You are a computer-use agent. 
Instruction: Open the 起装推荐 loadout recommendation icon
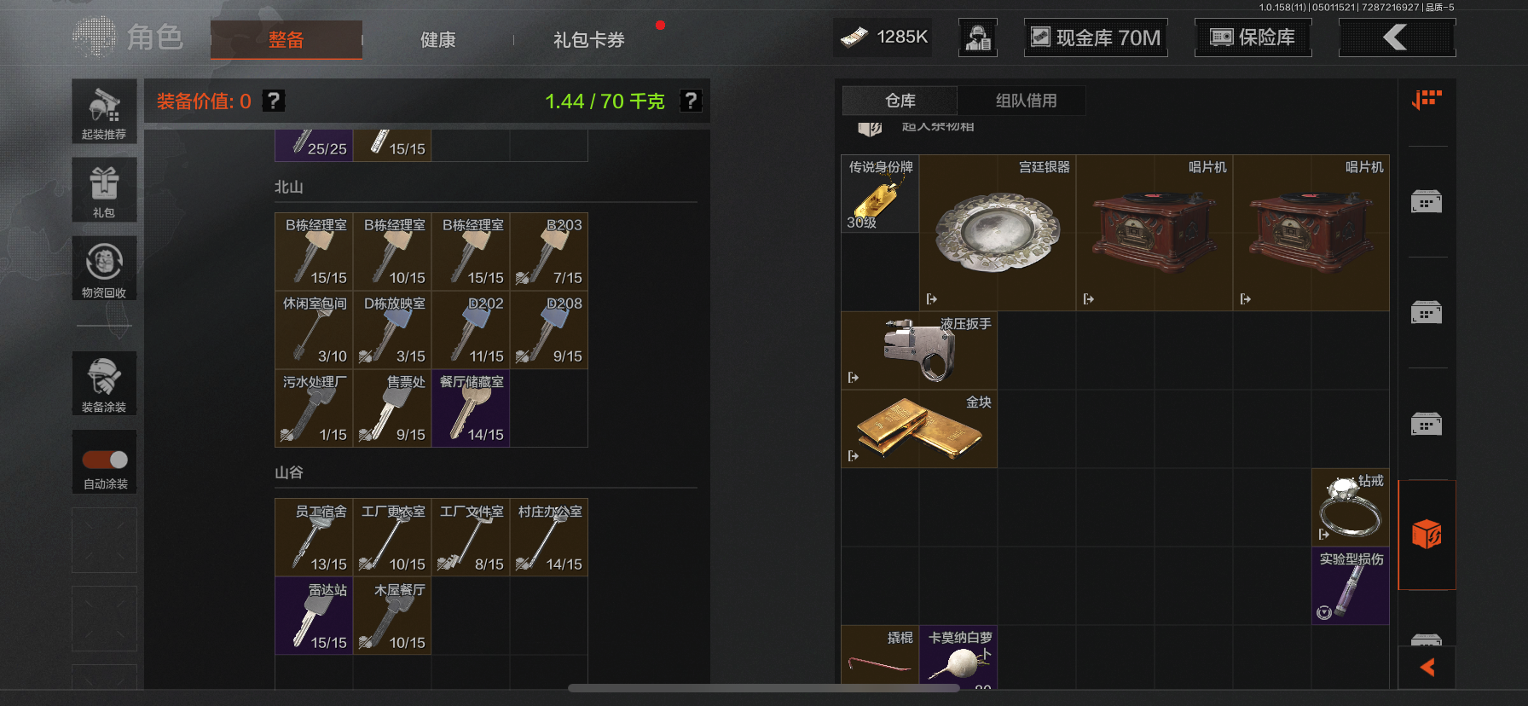coord(104,111)
